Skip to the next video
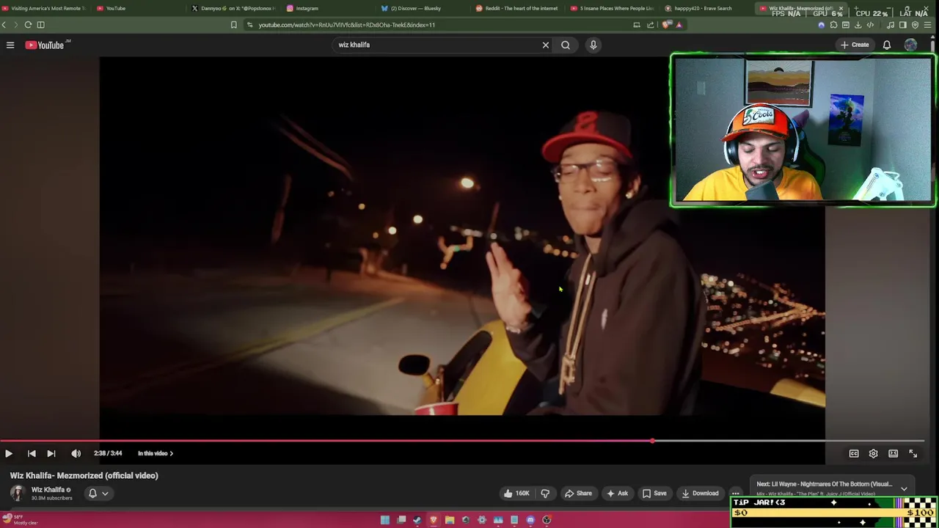This screenshot has height=528, width=939. click(51, 453)
